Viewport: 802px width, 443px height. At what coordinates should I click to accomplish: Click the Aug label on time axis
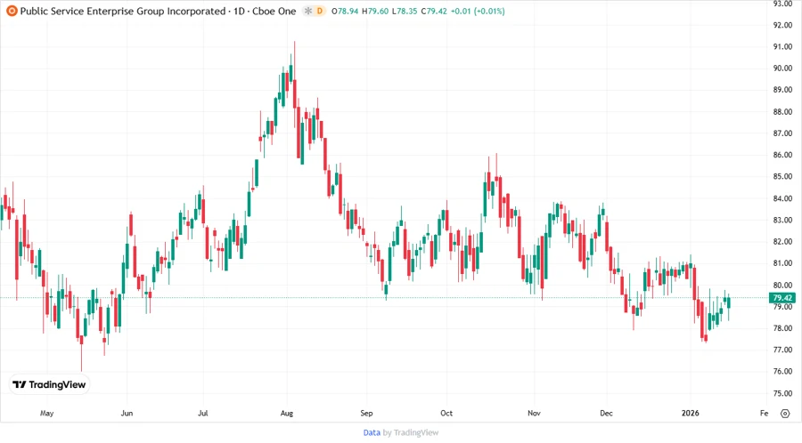click(287, 414)
